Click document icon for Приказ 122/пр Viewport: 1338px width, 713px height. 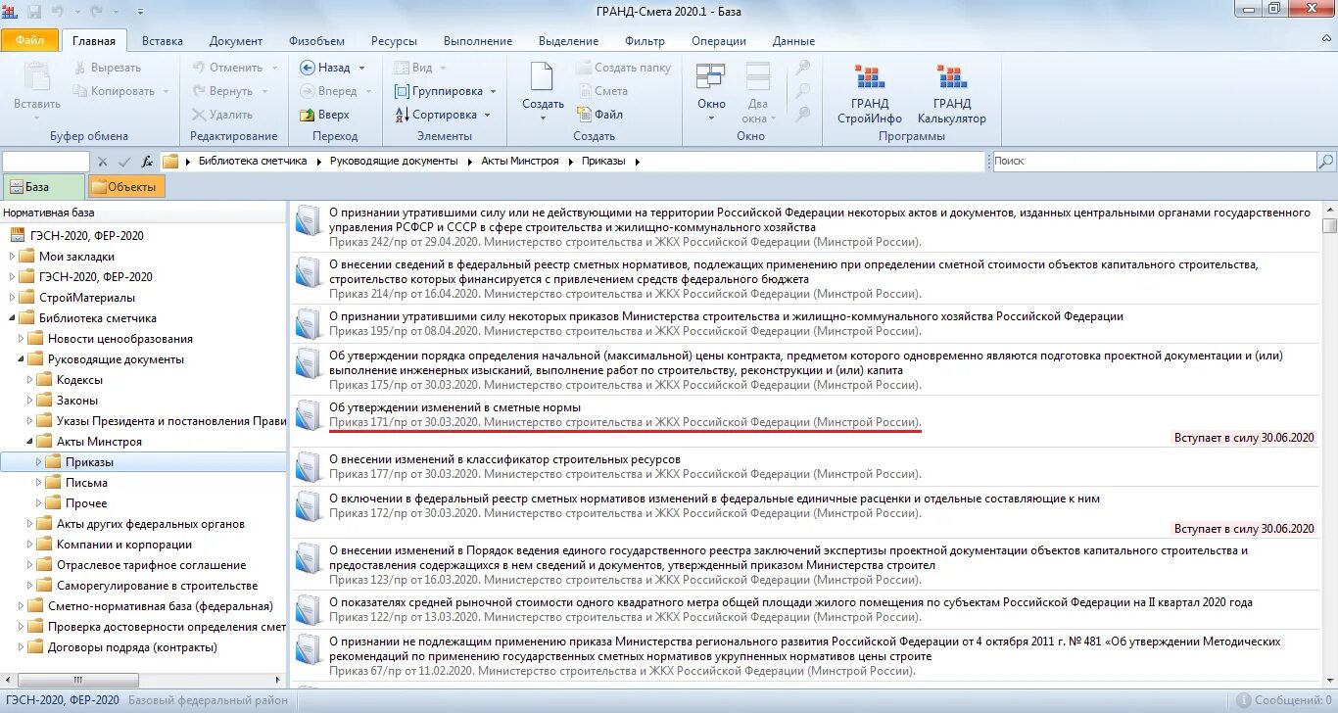coord(309,609)
